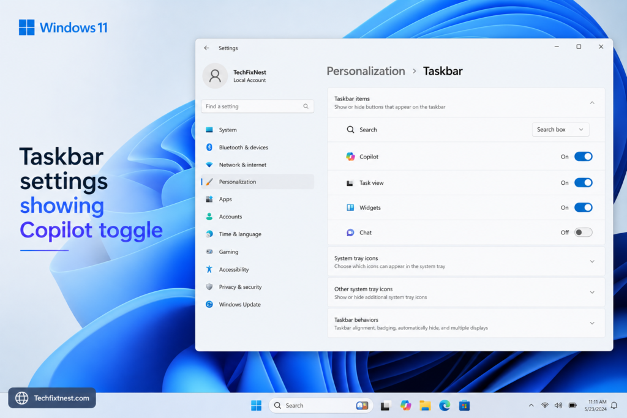Enable the Chat toggle
This screenshot has width=627, height=418.
(584, 233)
